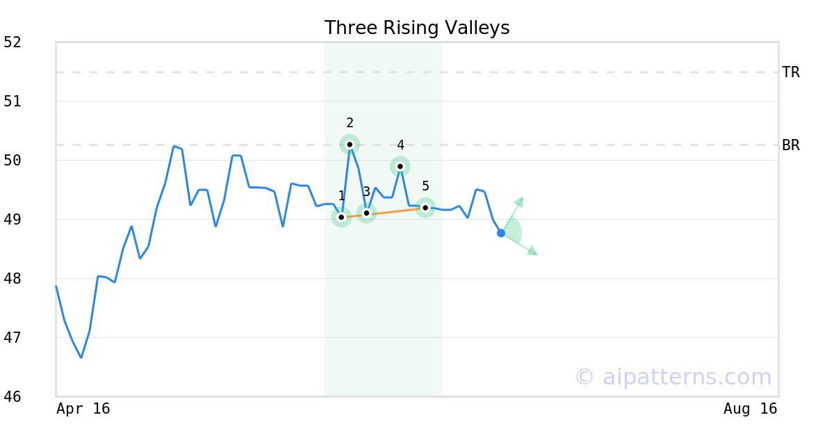The height and width of the screenshot is (438, 834).
Task: Click the 49 price axis label
Action: tap(13, 220)
